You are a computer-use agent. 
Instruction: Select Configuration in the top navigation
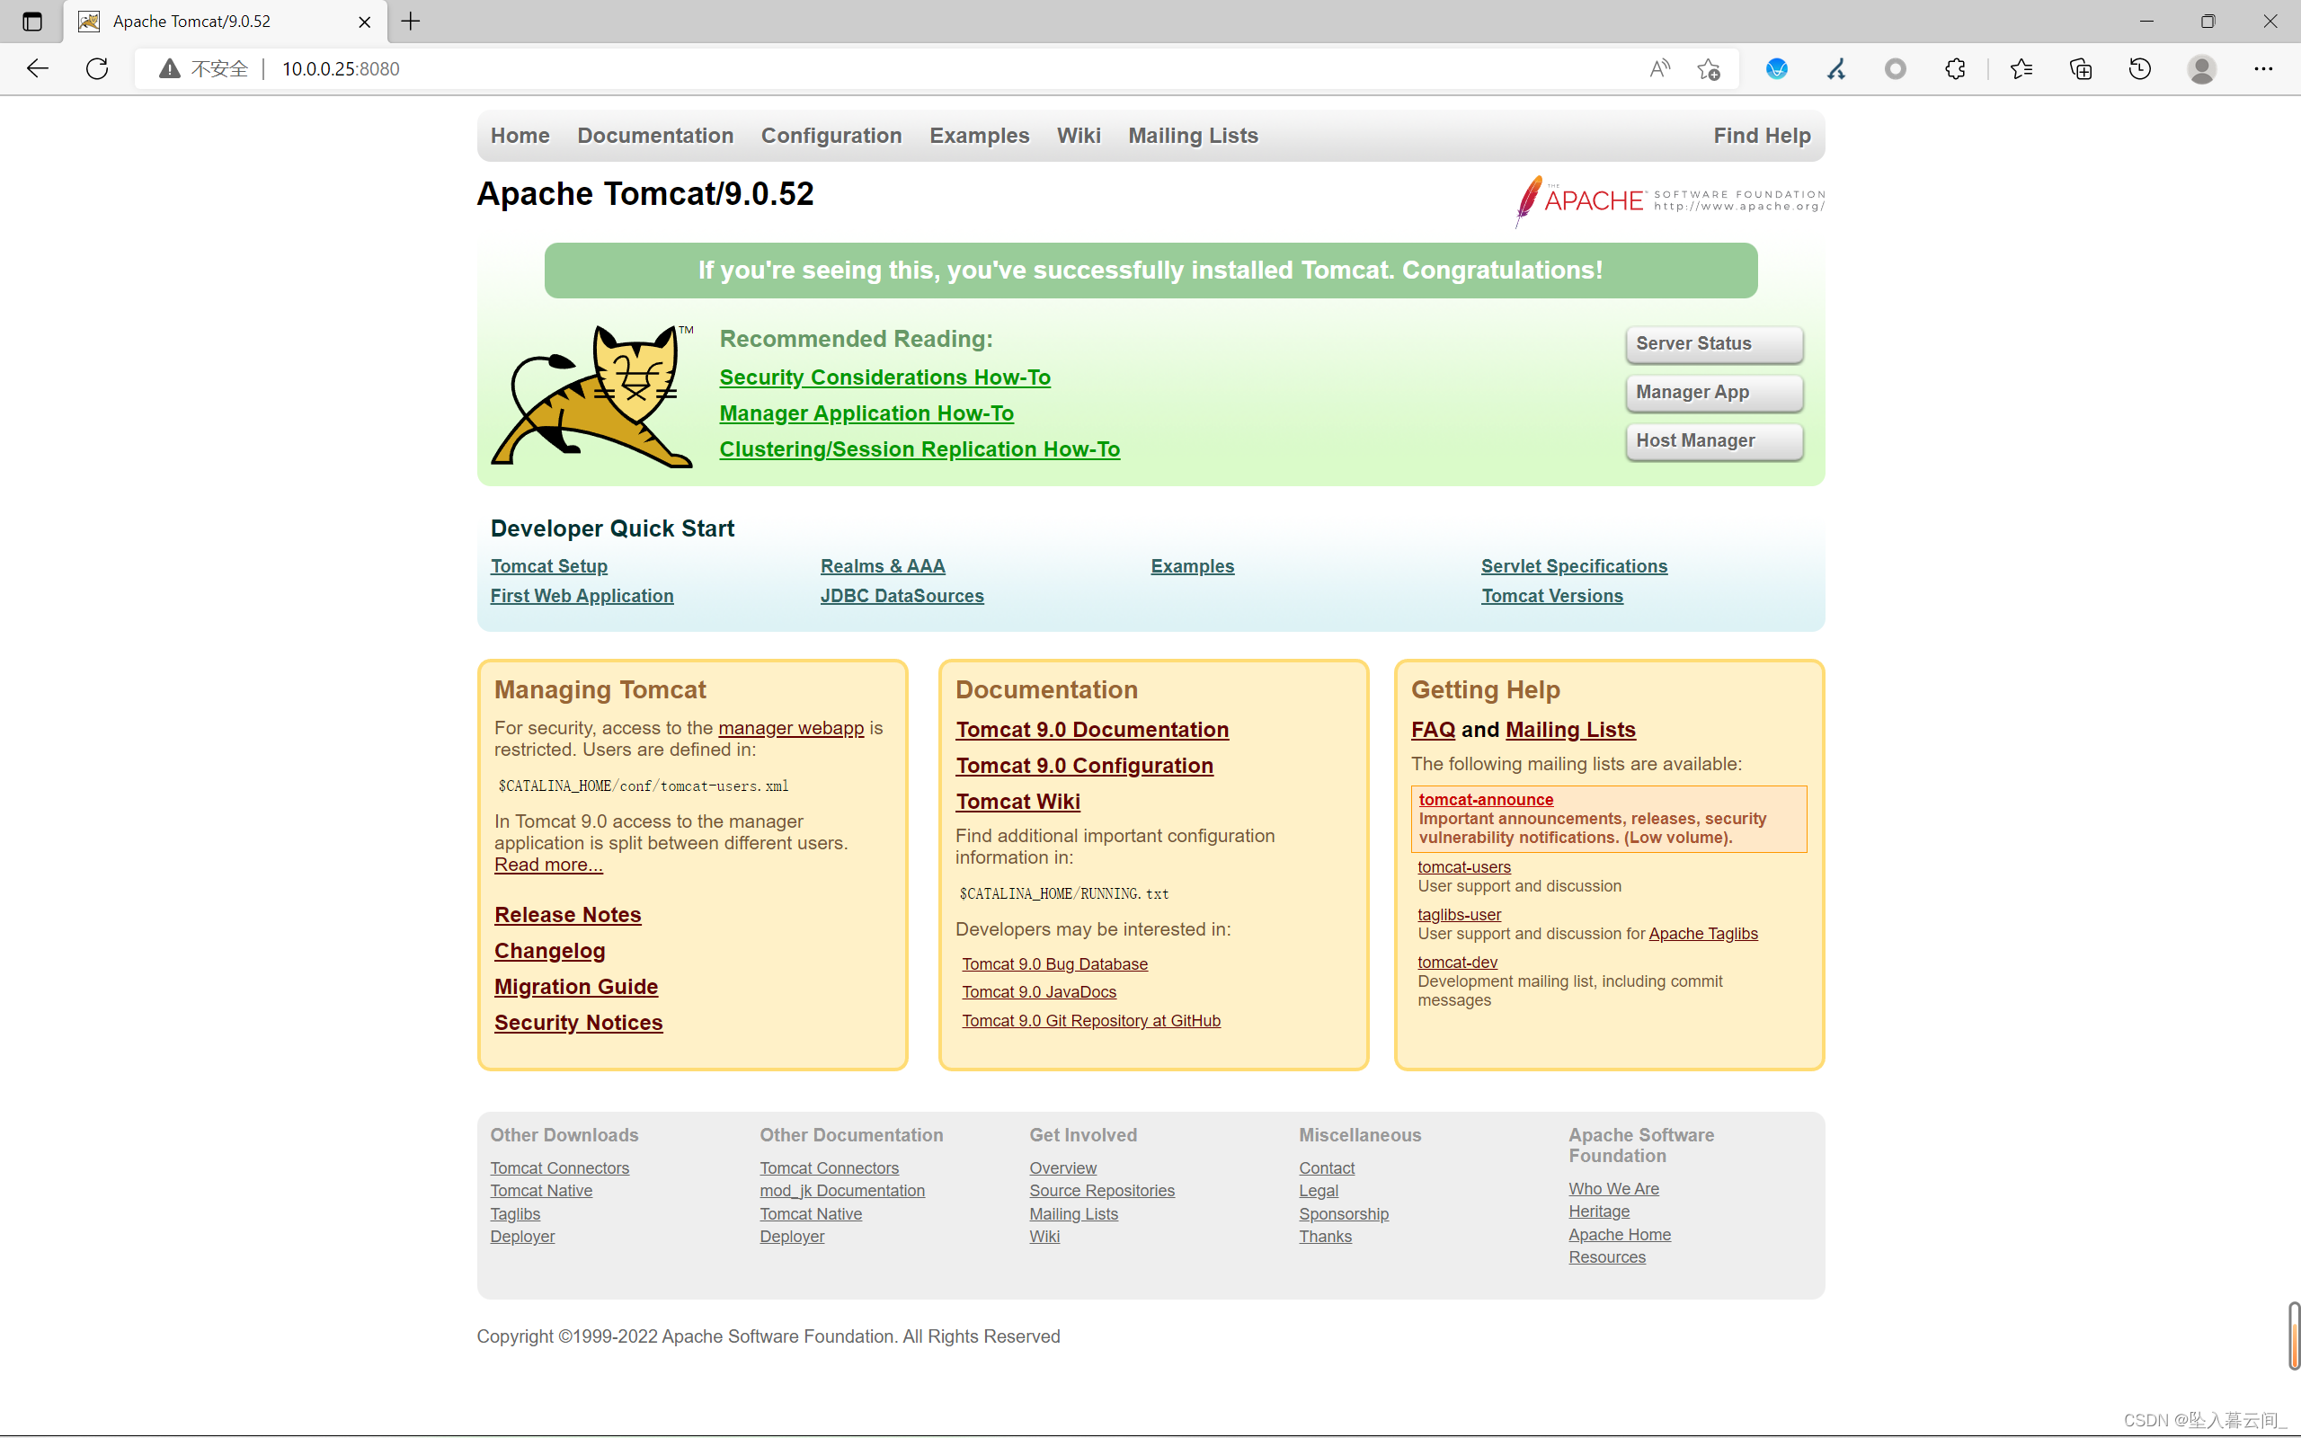pos(831,135)
